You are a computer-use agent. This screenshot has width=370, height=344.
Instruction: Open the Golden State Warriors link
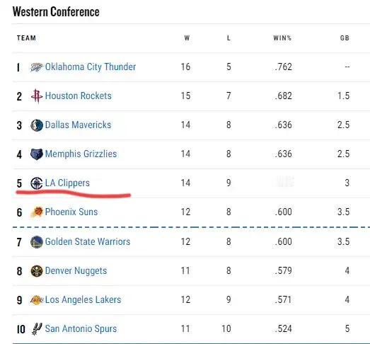click(x=88, y=241)
